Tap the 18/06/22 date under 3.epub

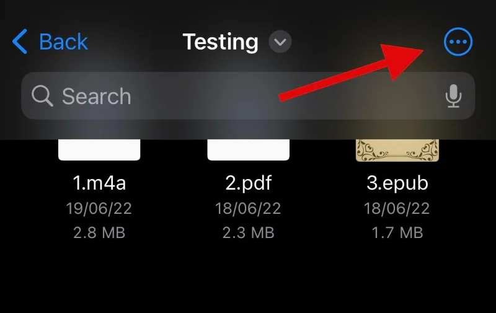[x=397, y=208]
